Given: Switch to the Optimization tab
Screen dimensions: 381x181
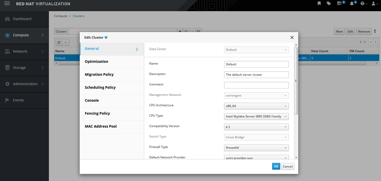Looking at the screenshot, I should [x=112, y=62].
